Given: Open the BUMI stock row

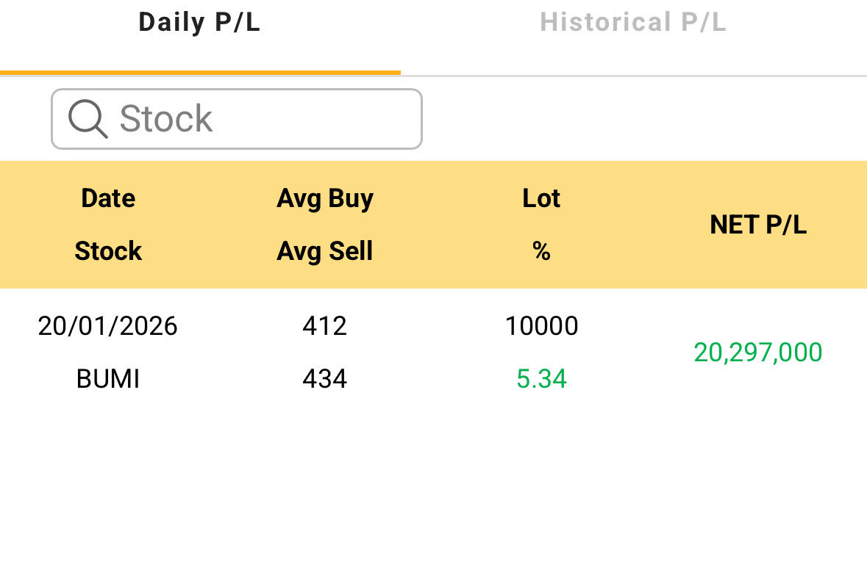Looking at the screenshot, I should (x=108, y=379).
